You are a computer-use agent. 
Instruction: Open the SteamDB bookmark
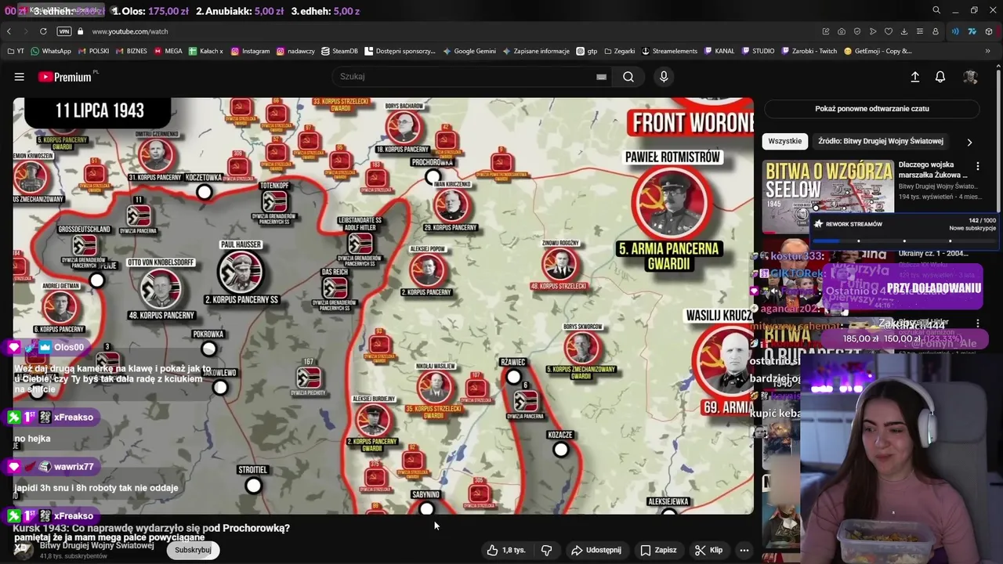point(339,51)
